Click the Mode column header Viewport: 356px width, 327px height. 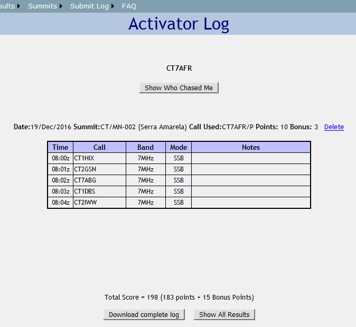179,147
